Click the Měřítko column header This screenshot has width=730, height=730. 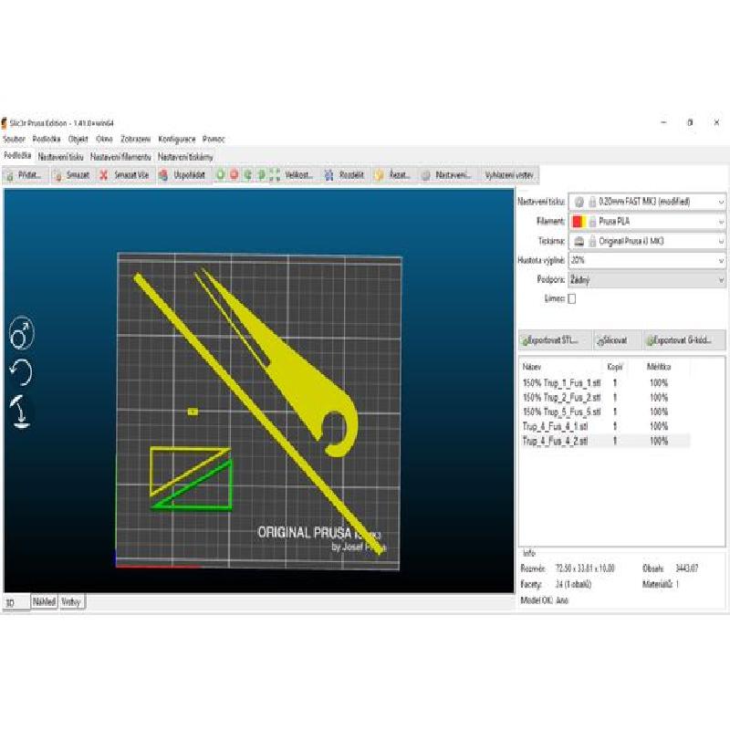point(659,368)
